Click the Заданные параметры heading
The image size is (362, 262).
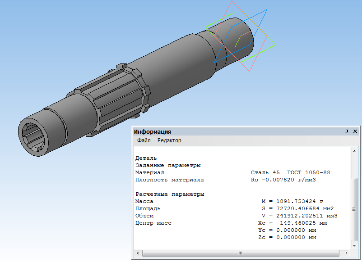pos(168,165)
